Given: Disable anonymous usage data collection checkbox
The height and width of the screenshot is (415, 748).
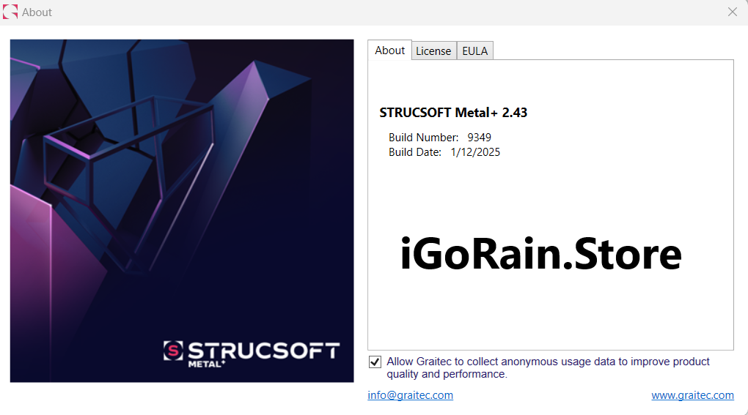Looking at the screenshot, I should pos(375,362).
